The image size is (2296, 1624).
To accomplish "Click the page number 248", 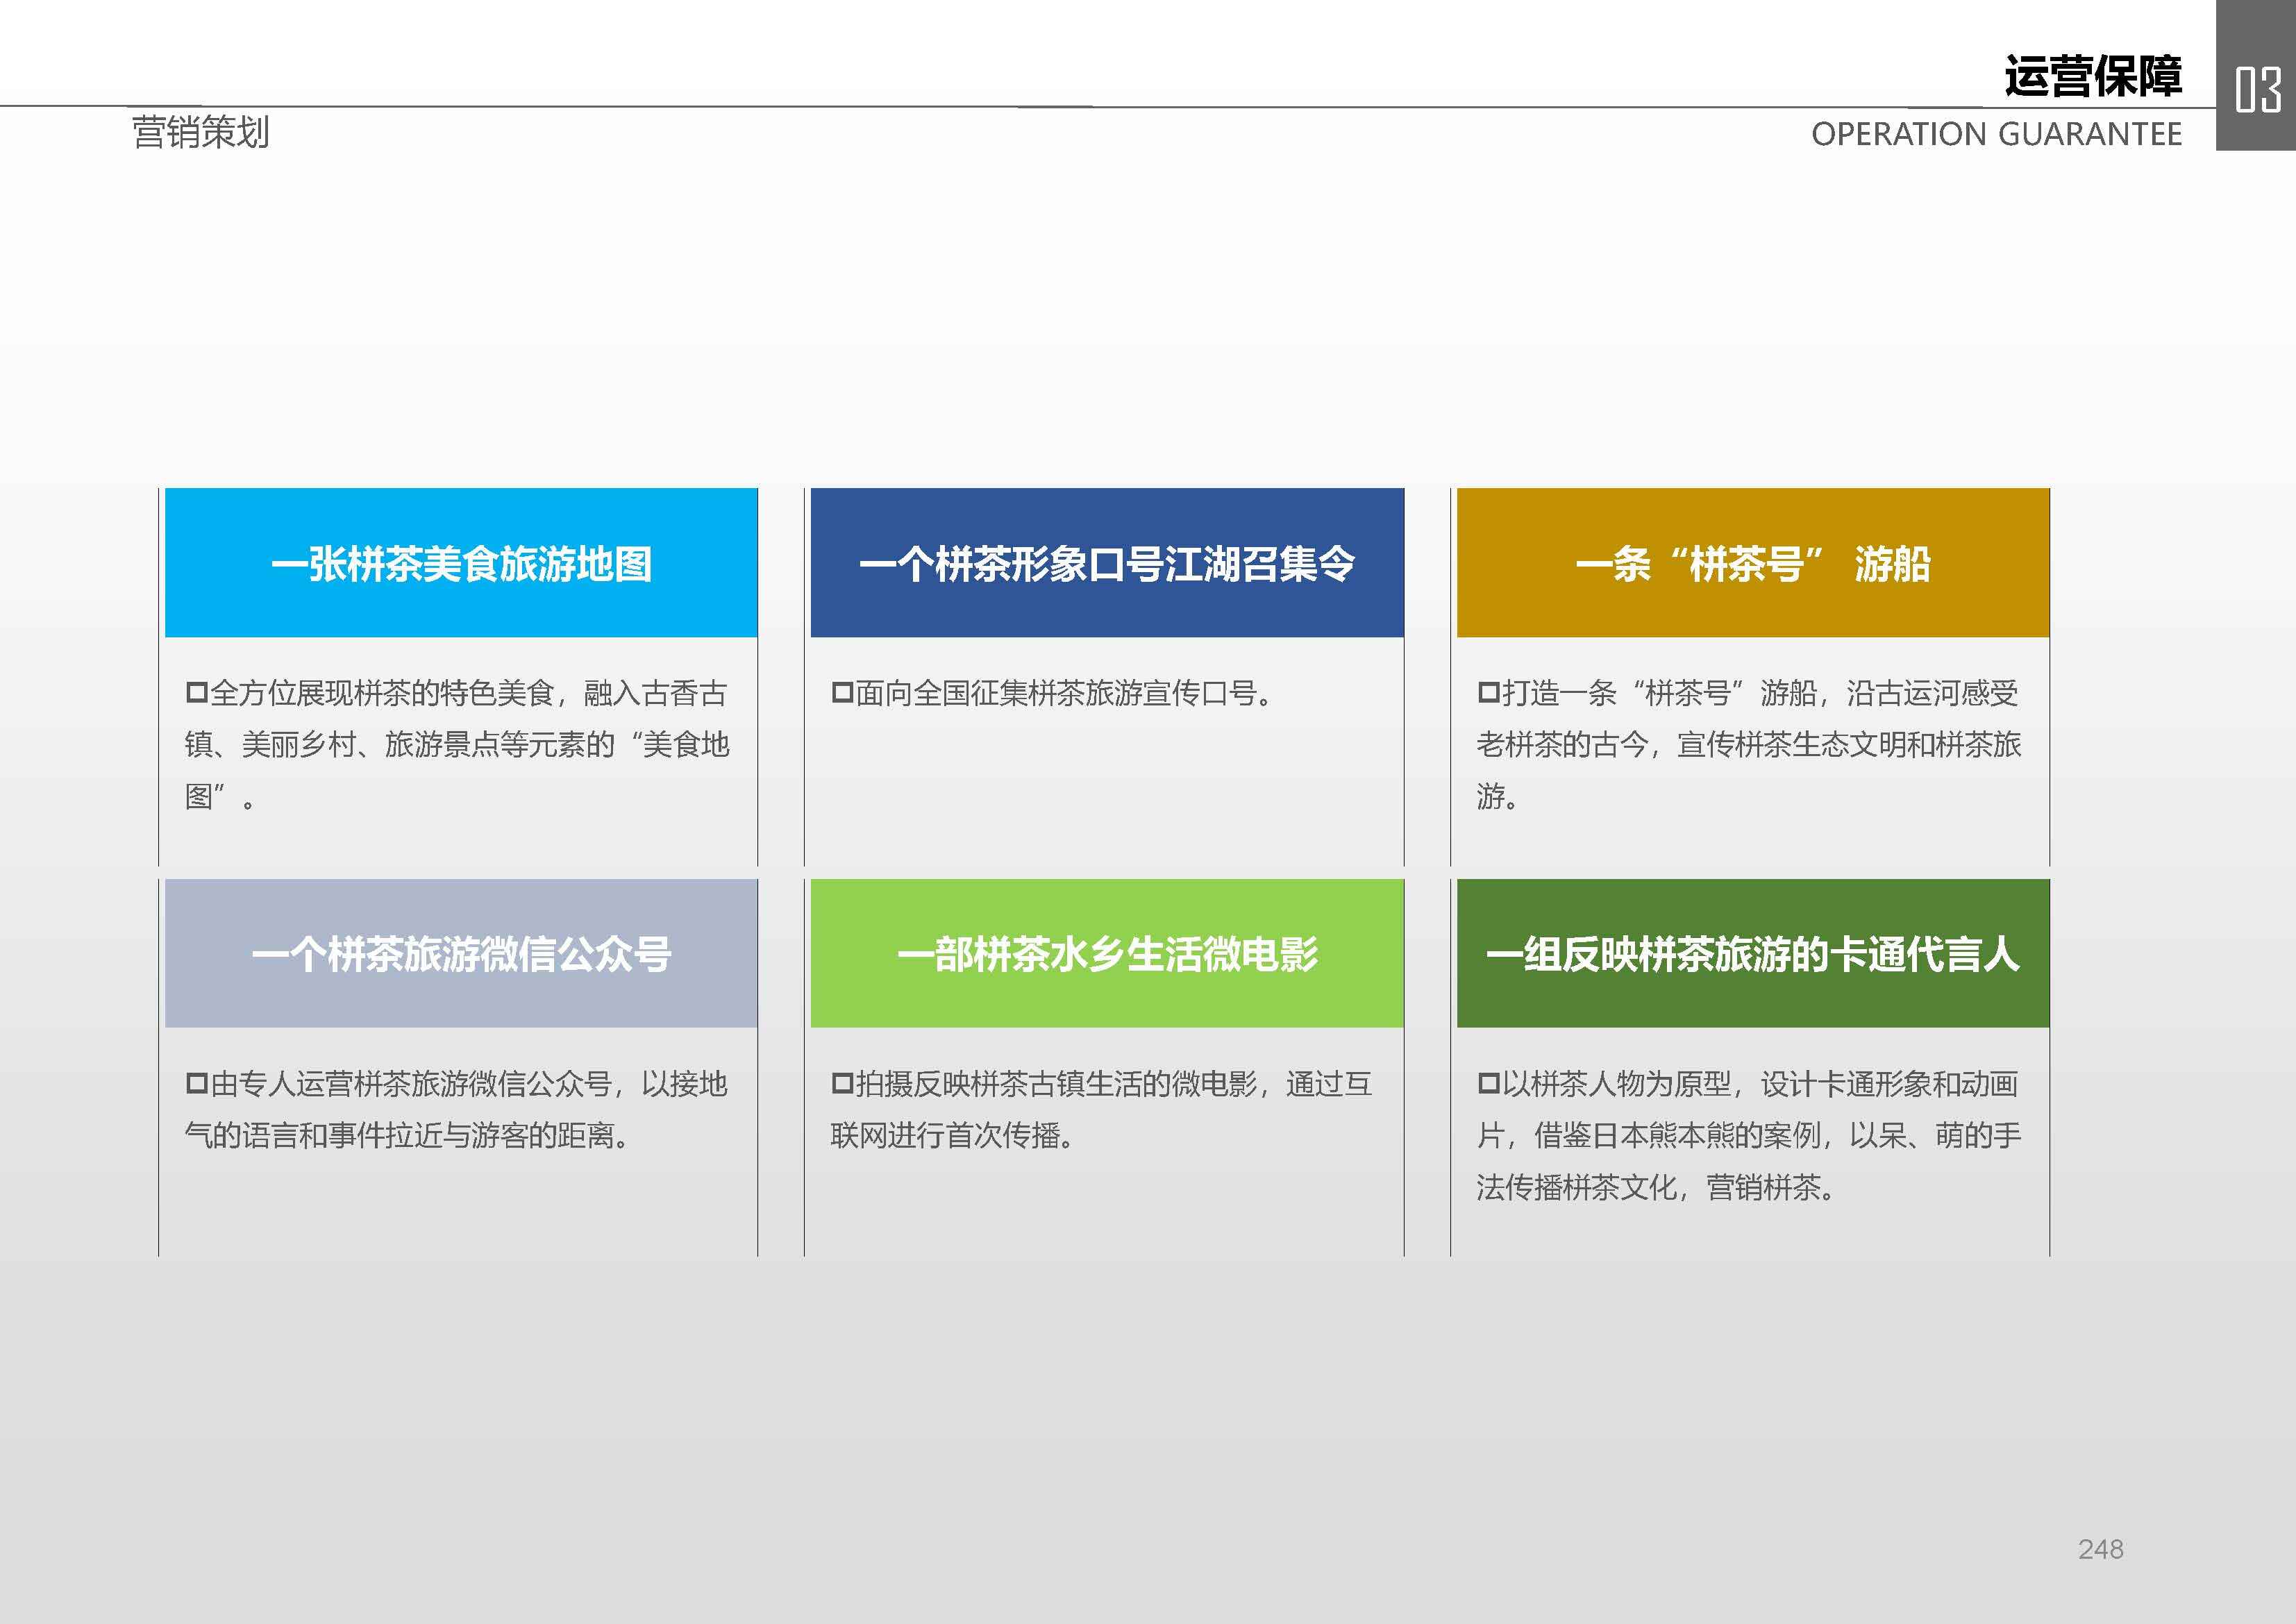I will point(2100,1549).
